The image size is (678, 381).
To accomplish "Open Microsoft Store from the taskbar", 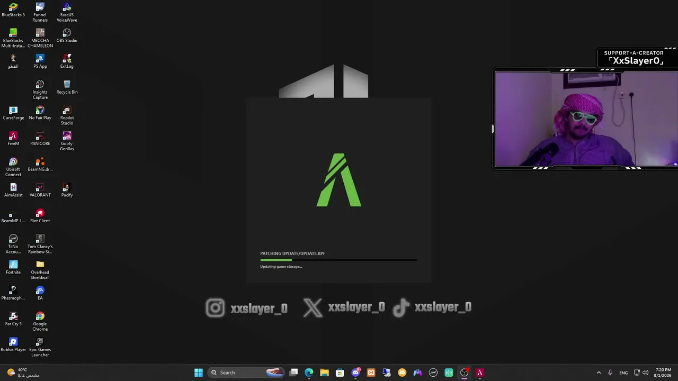I will 340,373.
